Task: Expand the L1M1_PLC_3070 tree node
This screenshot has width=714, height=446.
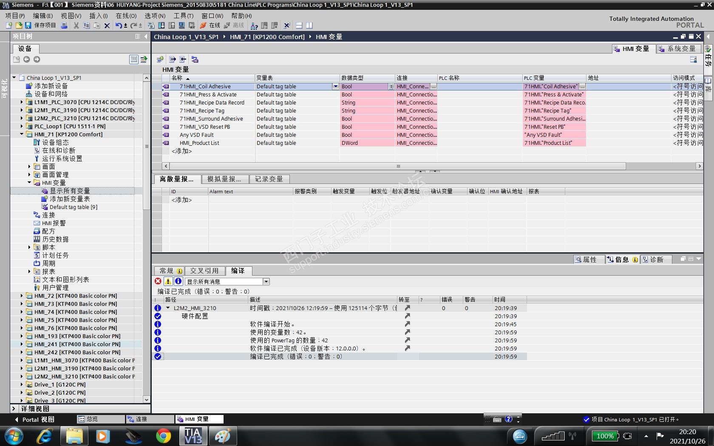Action: [22, 102]
